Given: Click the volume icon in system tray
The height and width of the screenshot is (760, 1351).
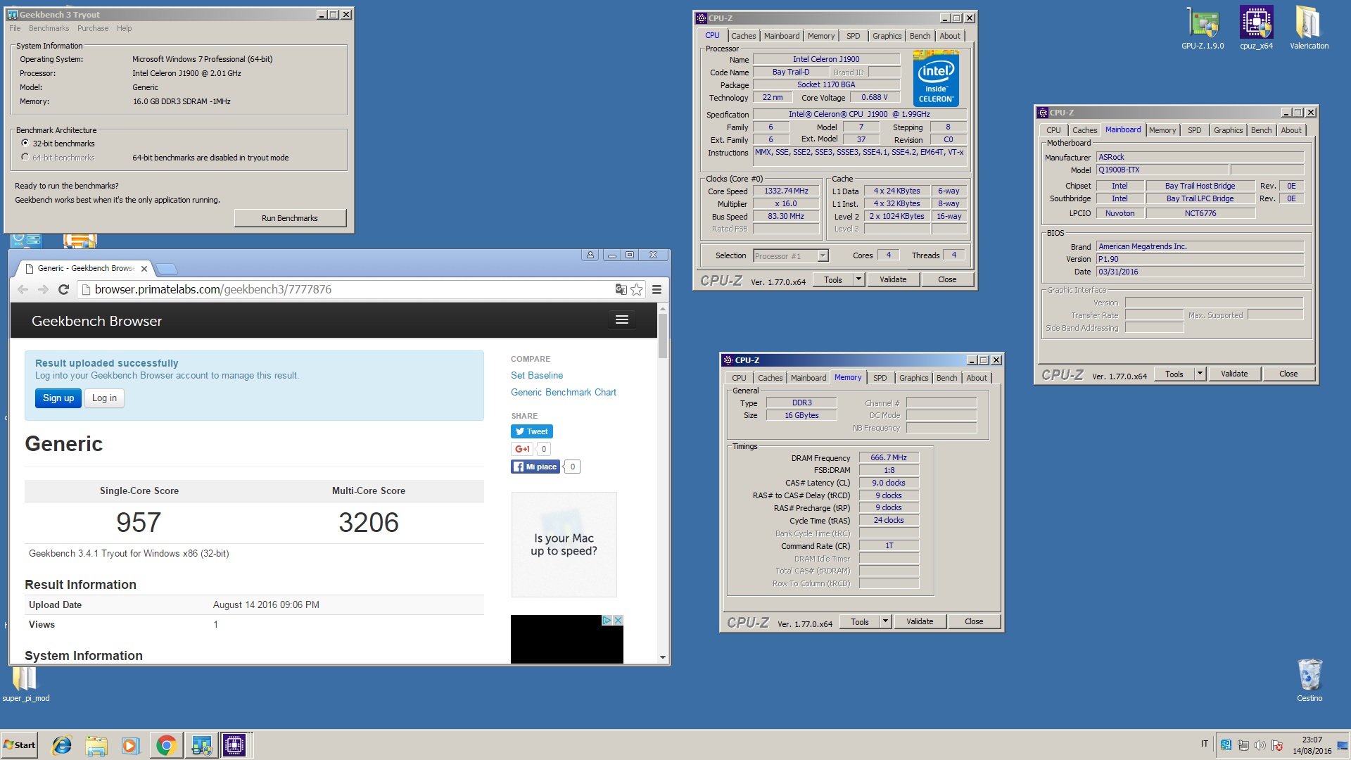Looking at the screenshot, I should tap(1260, 745).
